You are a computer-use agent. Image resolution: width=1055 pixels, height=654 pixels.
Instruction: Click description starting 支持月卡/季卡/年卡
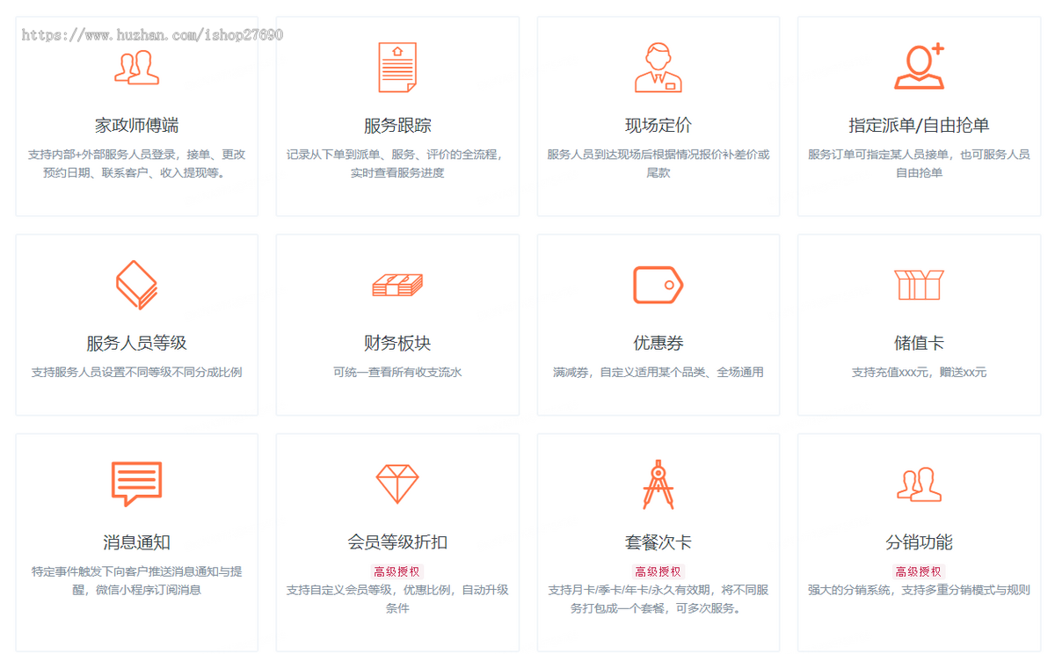point(658,599)
